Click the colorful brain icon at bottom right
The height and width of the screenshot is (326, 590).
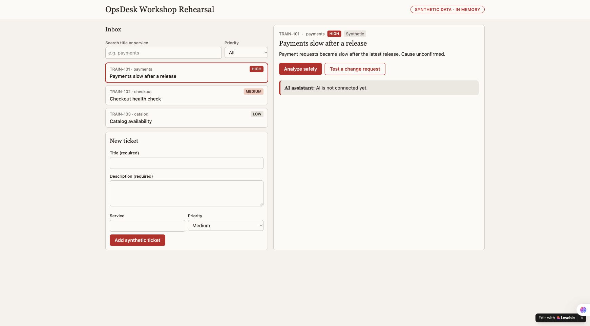[583, 309]
